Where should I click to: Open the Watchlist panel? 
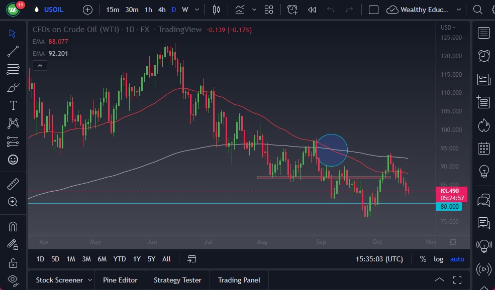click(x=483, y=33)
